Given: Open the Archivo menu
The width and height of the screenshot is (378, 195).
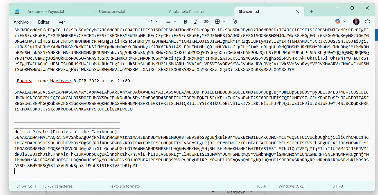Looking at the screenshot, I should pos(21,22).
